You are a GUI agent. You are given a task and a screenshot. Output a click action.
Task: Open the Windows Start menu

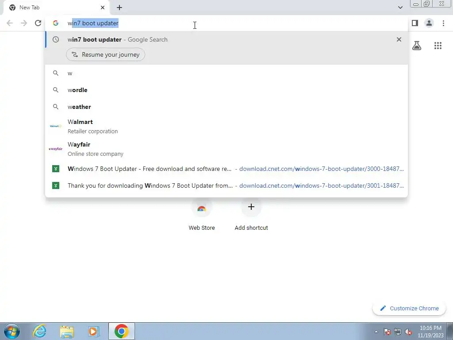click(x=12, y=331)
